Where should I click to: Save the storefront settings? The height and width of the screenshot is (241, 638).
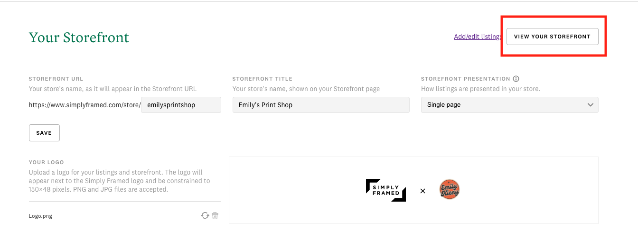44,133
